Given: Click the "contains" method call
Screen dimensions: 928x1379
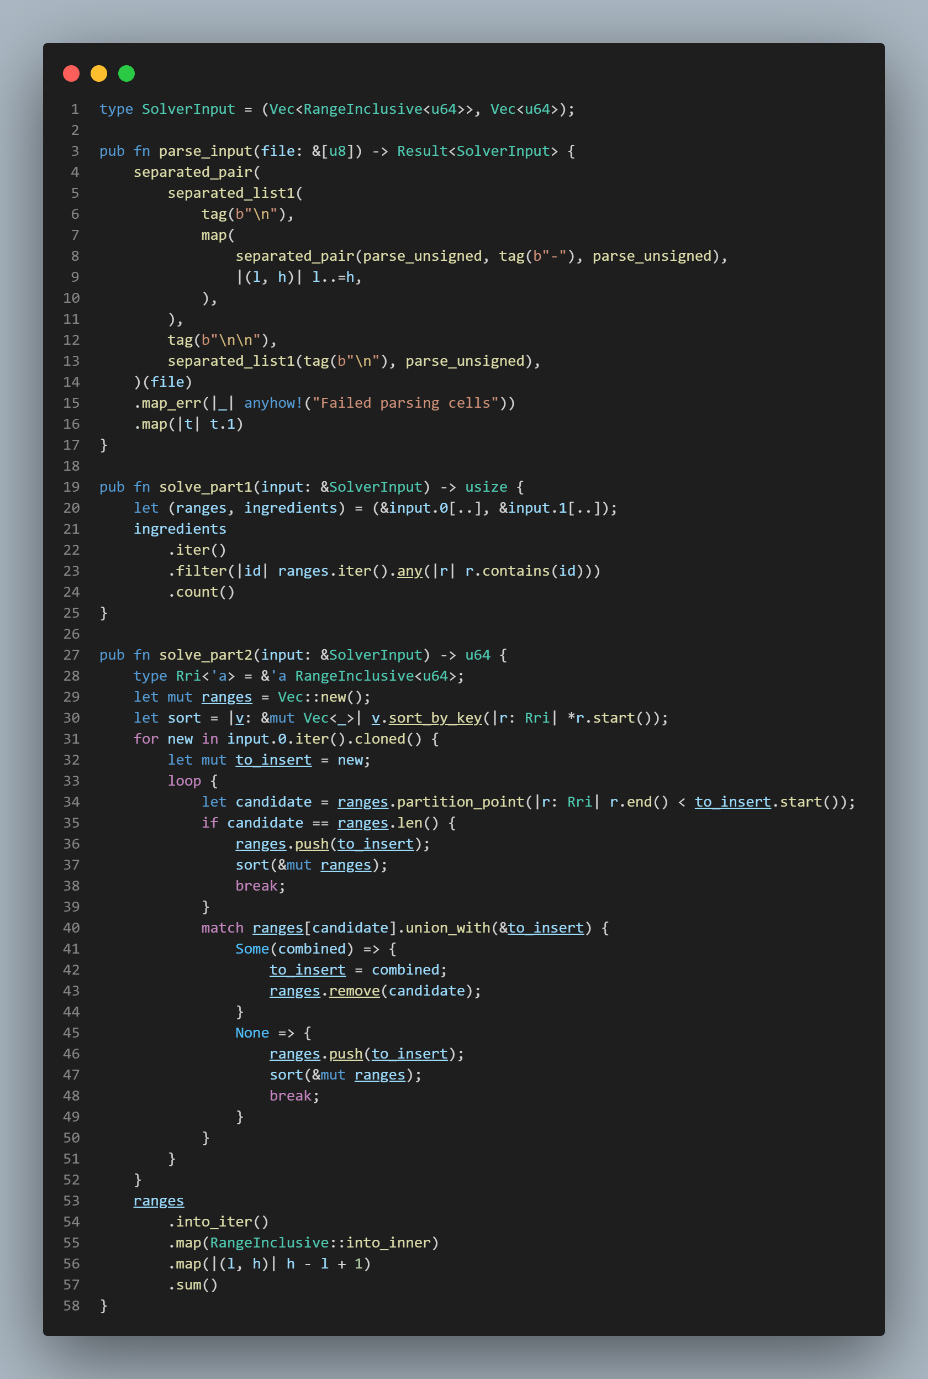Looking at the screenshot, I should tap(516, 571).
